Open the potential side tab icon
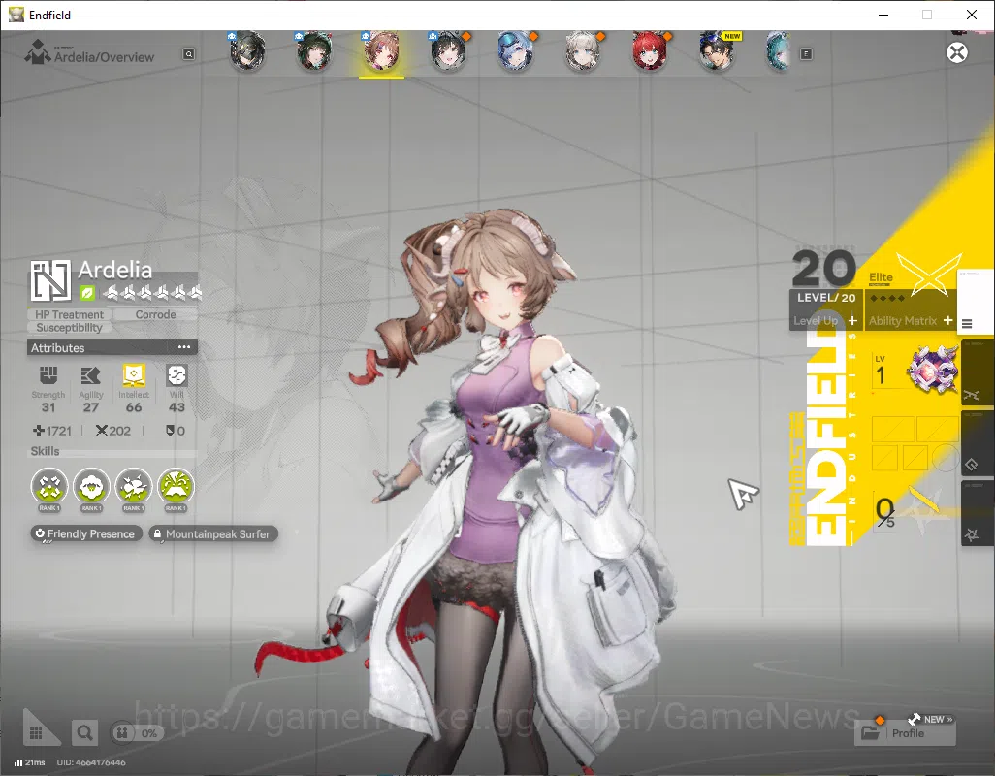995x776 pixels. pyautogui.click(x=972, y=535)
